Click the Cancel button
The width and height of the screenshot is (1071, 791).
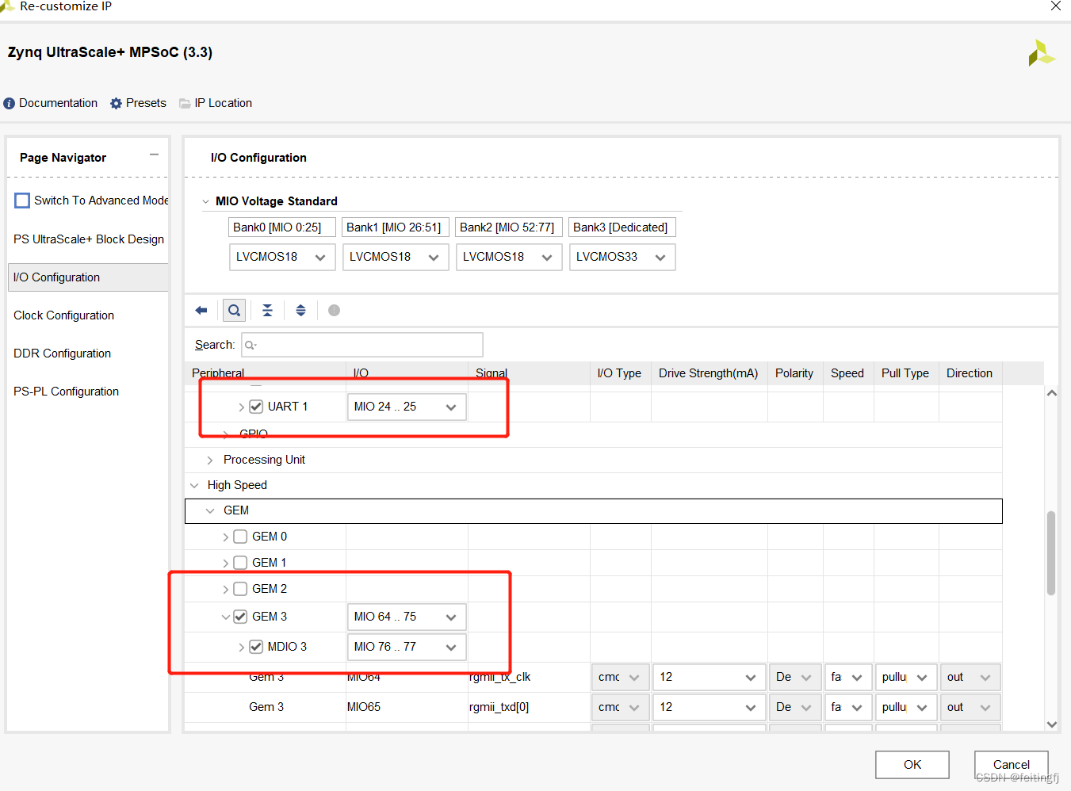[x=1012, y=765]
